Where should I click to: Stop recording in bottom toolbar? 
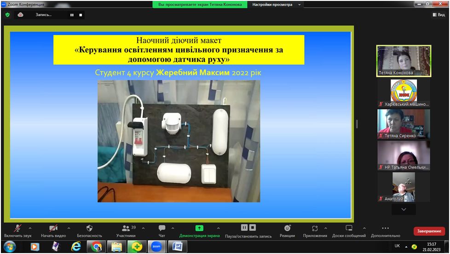[253, 228]
